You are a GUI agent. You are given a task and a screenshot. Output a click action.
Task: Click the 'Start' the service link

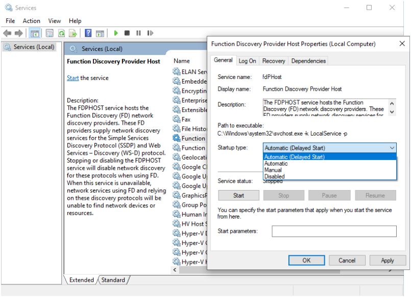72,78
